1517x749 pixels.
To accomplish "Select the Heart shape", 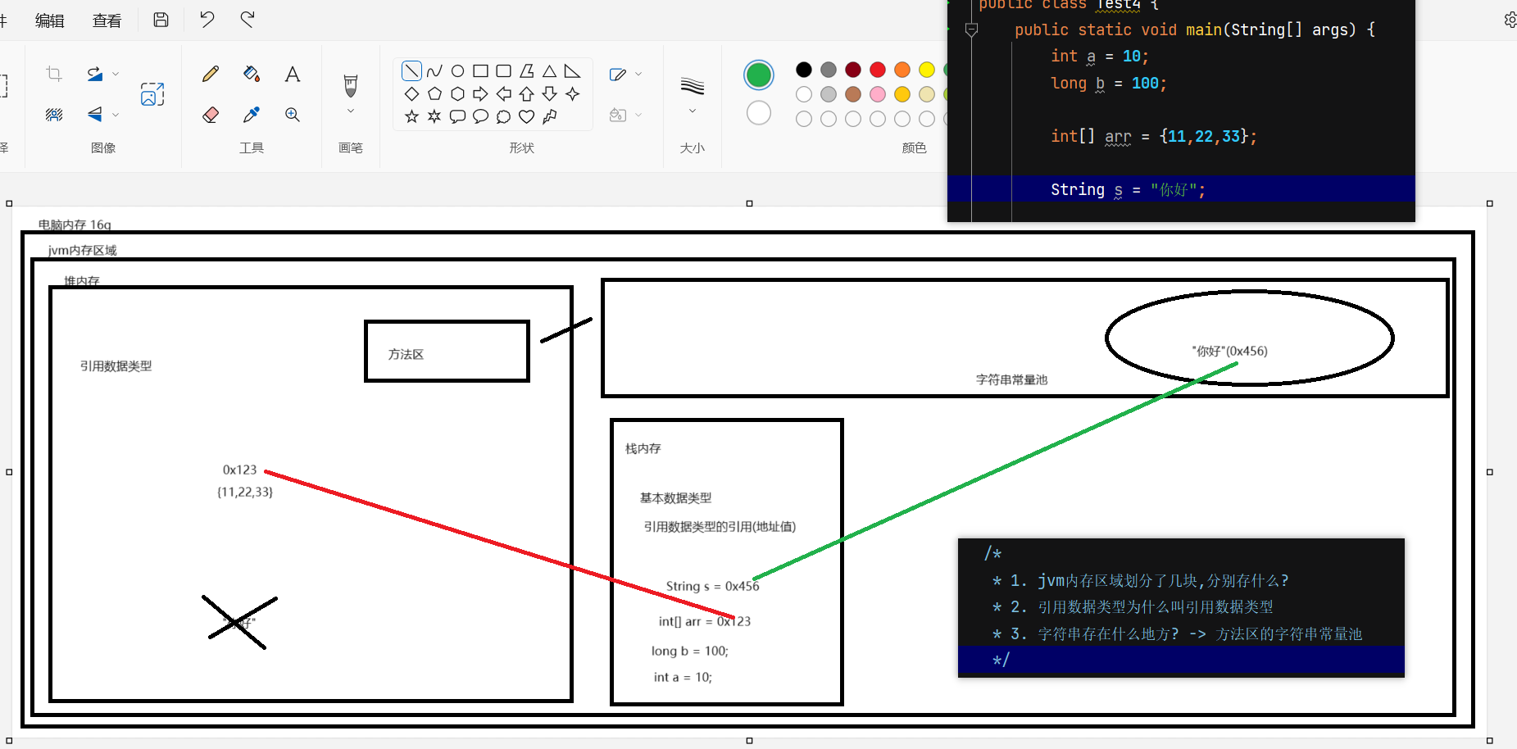I will click(527, 116).
